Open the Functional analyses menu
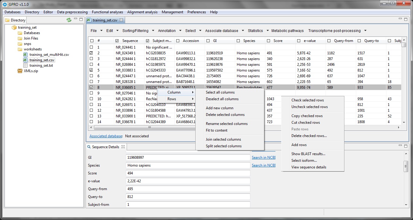The image size is (413, 220). [x=107, y=12]
